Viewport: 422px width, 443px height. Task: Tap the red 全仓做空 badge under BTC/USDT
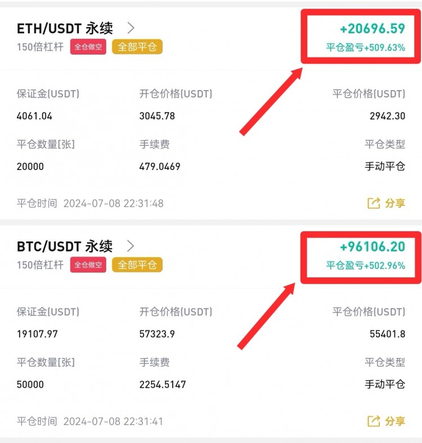coord(88,265)
